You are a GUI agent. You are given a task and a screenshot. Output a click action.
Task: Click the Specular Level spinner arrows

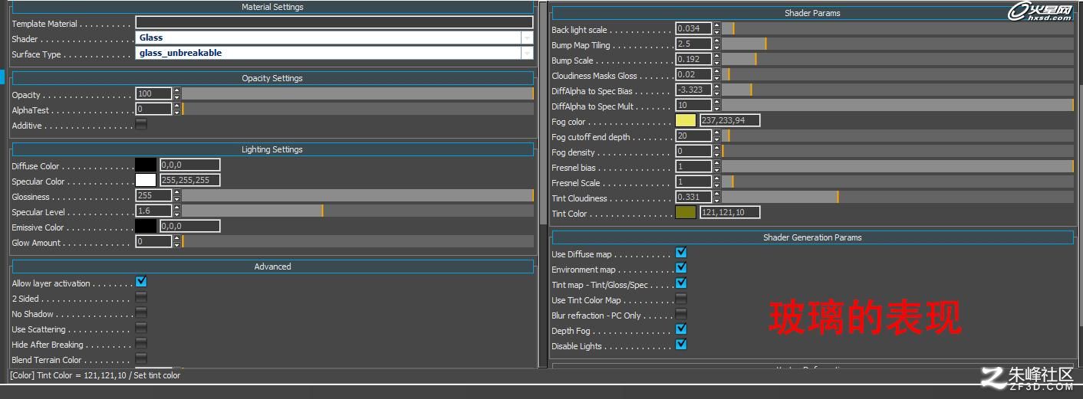click(177, 211)
